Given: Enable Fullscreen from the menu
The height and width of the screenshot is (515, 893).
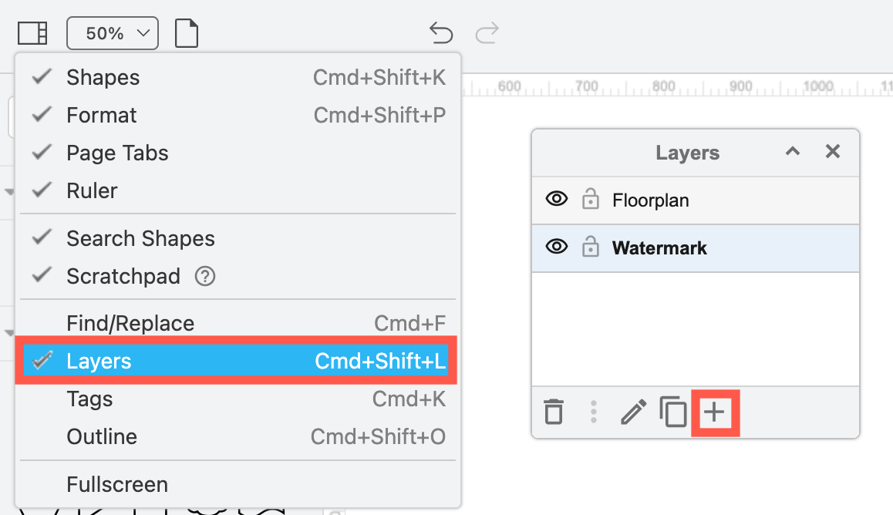Looking at the screenshot, I should (x=117, y=484).
